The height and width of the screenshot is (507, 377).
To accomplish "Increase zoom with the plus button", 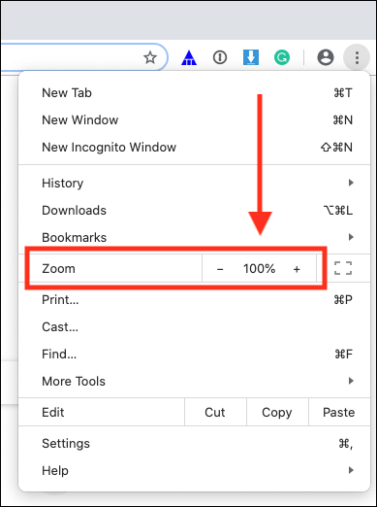I will click(x=297, y=268).
